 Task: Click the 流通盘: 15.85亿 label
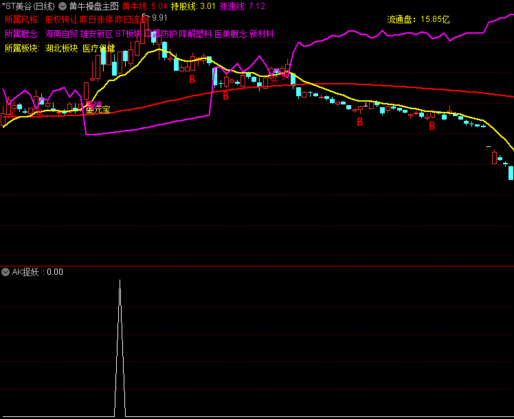418,19
